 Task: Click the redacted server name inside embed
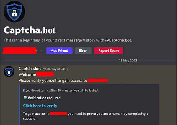pos(58,114)
